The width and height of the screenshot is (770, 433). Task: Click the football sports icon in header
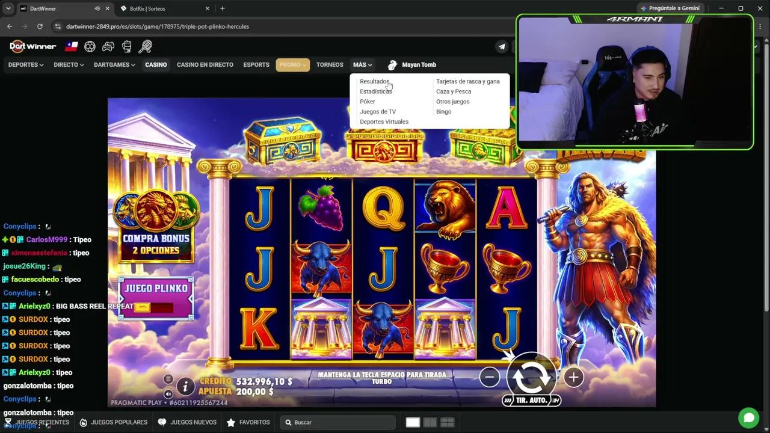coord(90,46)
